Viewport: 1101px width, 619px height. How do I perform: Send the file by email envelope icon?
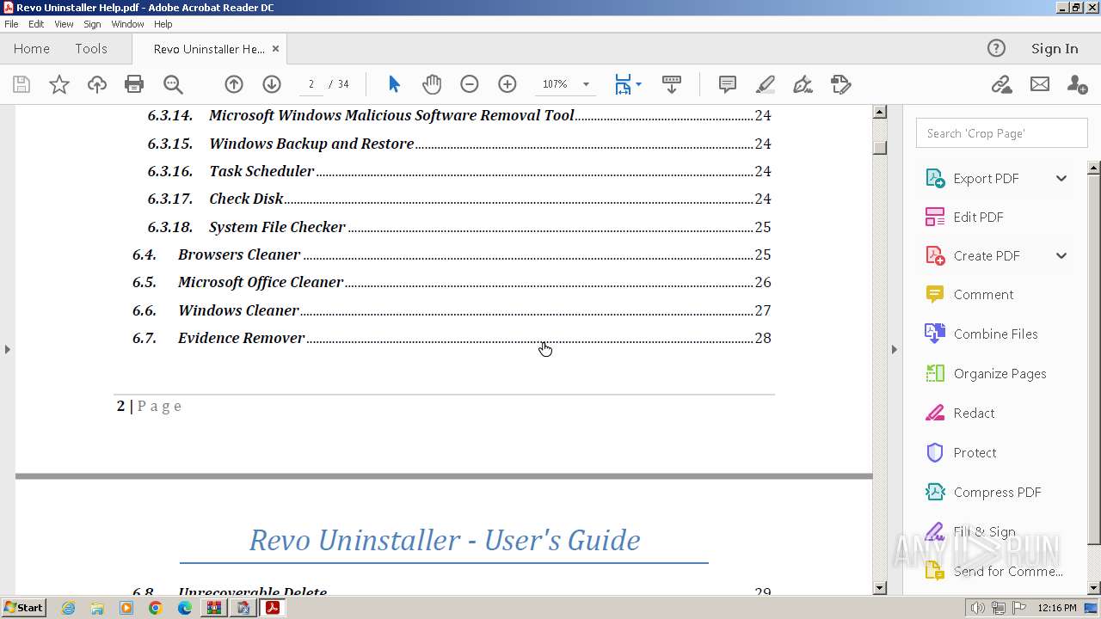(x=1040, y=84)
